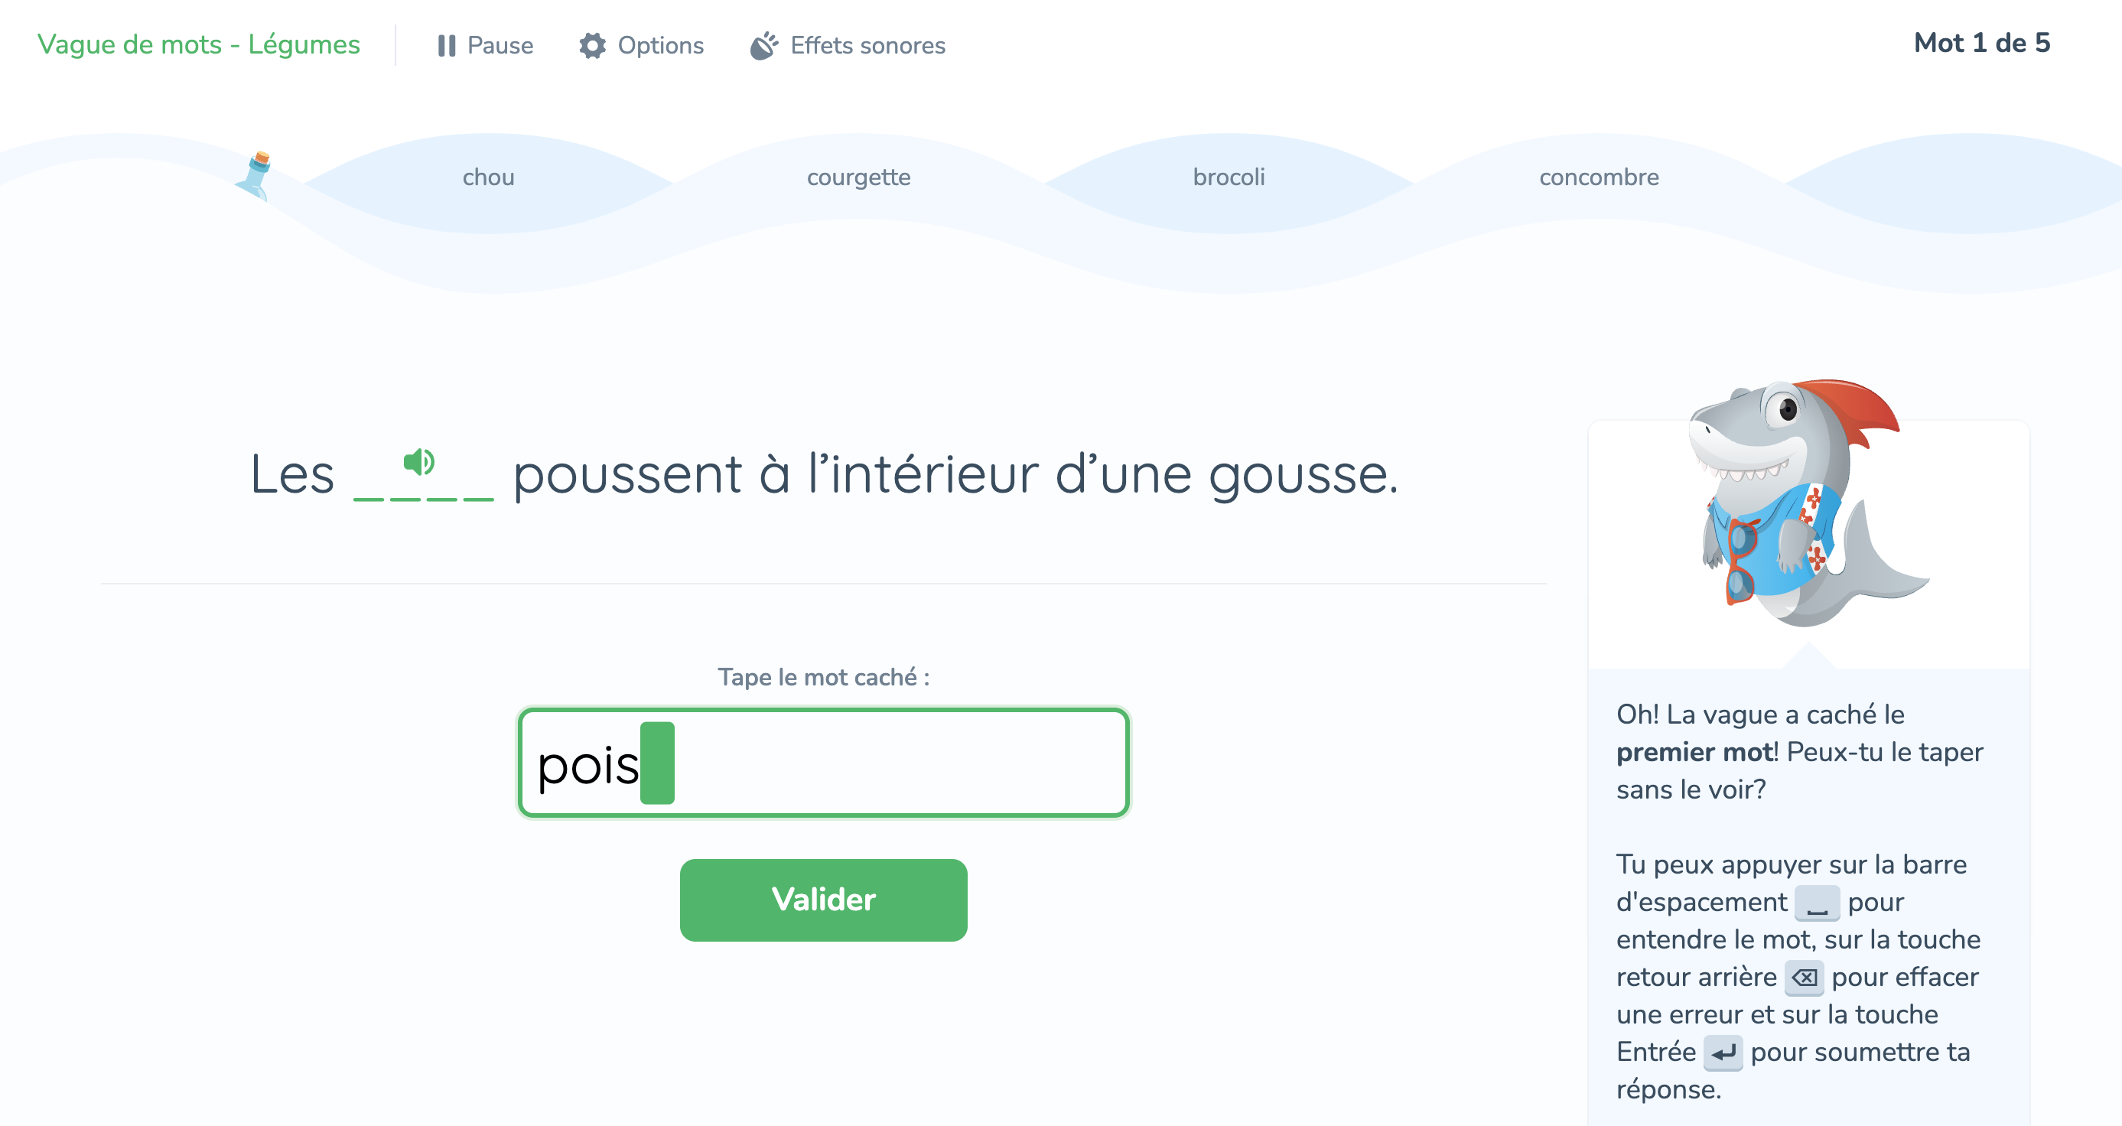Click the sound effects shaker icon

763,46
